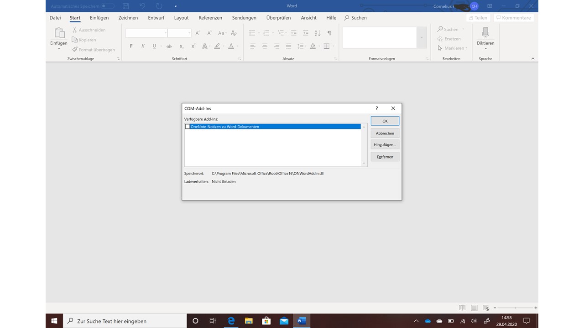Click the paragraph shading bucket icon
The width and height of the screenshot is (584, 328).
tap(313, 46)
